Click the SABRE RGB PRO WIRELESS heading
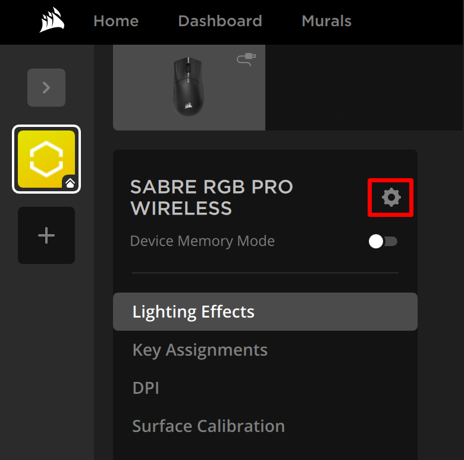This screenshot has width=464, height=460. [x=212, y=197]
